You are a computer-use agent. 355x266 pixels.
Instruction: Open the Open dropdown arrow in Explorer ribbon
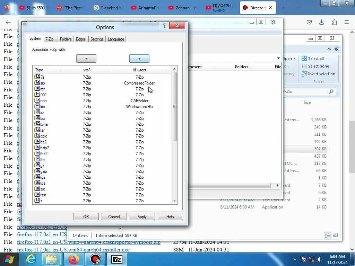[295, 59]
